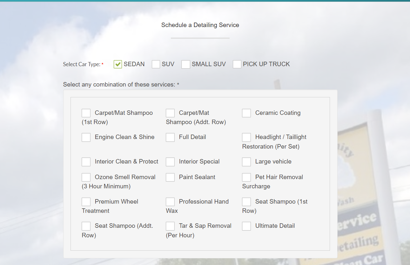Select Premium Wheel Treatment

[x=86, y=202]
